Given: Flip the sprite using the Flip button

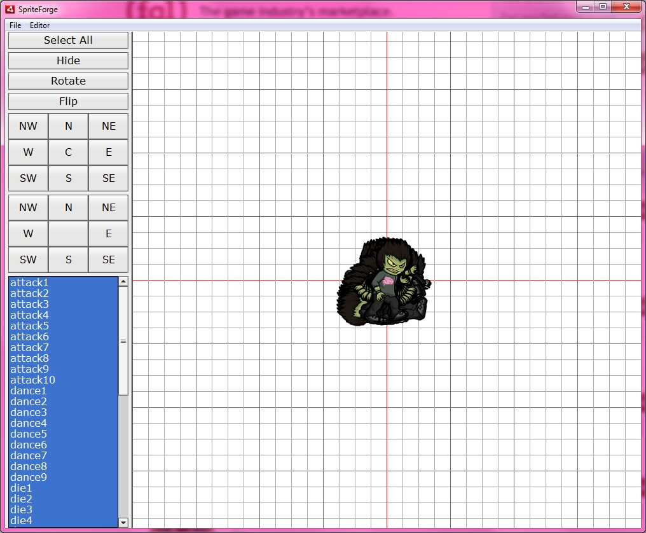Looking at the screenshot, I should tap(68, 102).
